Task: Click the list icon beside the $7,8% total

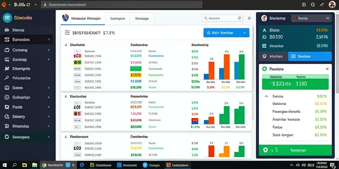Action: click(x=67, y=33)
